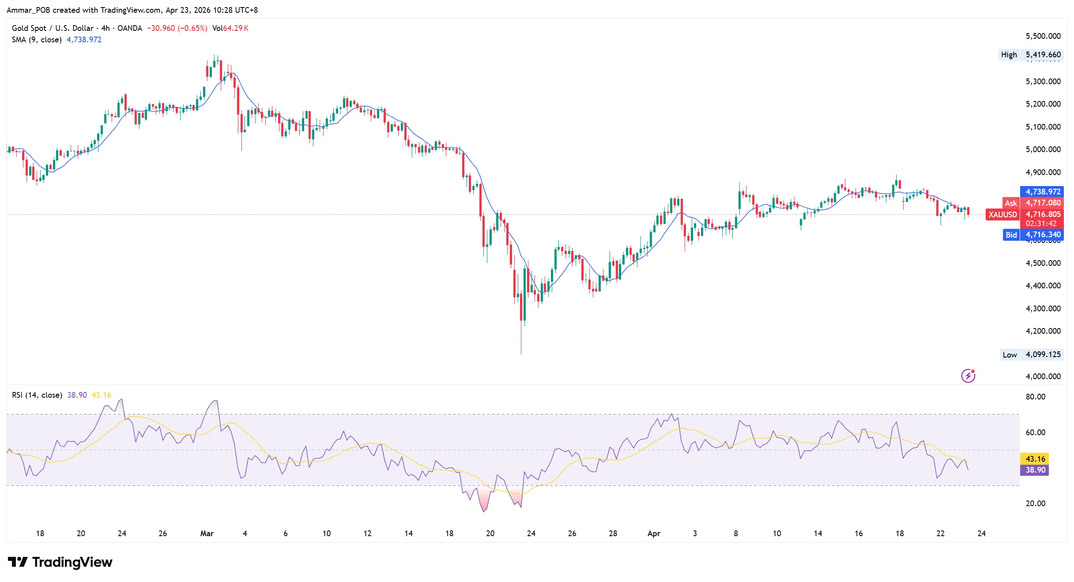
Task: Click the Vol 64.29 K legend value
Action: tap(230, 28)
